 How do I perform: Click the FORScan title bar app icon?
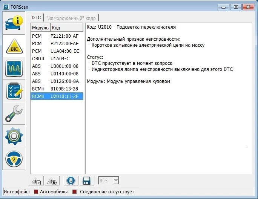click(6, 7)
